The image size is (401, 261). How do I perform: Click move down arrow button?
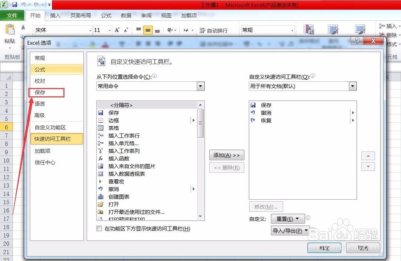pyautogui.click(x=368, y=166)
